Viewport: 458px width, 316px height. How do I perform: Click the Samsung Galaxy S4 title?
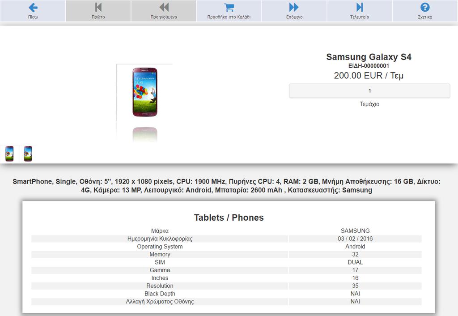369,57
